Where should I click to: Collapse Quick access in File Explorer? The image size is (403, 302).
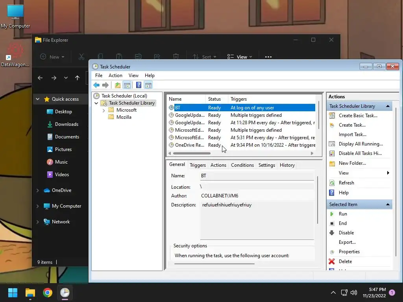pyautogui.click(x=37, y=99)
